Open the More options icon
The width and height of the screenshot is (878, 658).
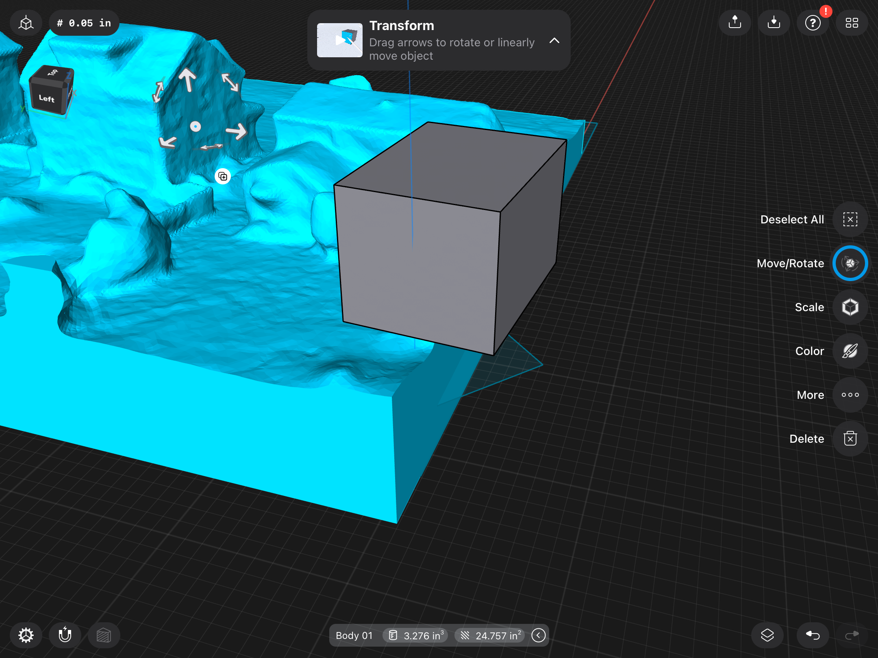850,395
